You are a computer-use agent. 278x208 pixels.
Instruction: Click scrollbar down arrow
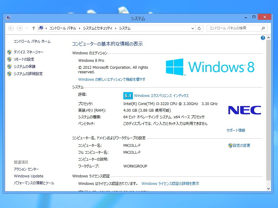click(268, 189)
